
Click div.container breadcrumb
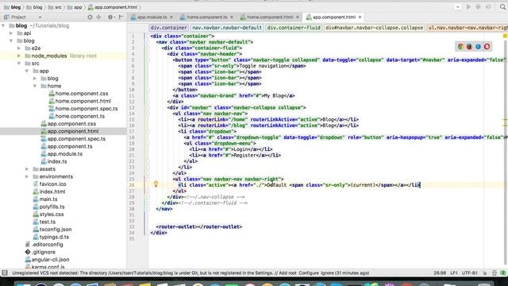168,28
